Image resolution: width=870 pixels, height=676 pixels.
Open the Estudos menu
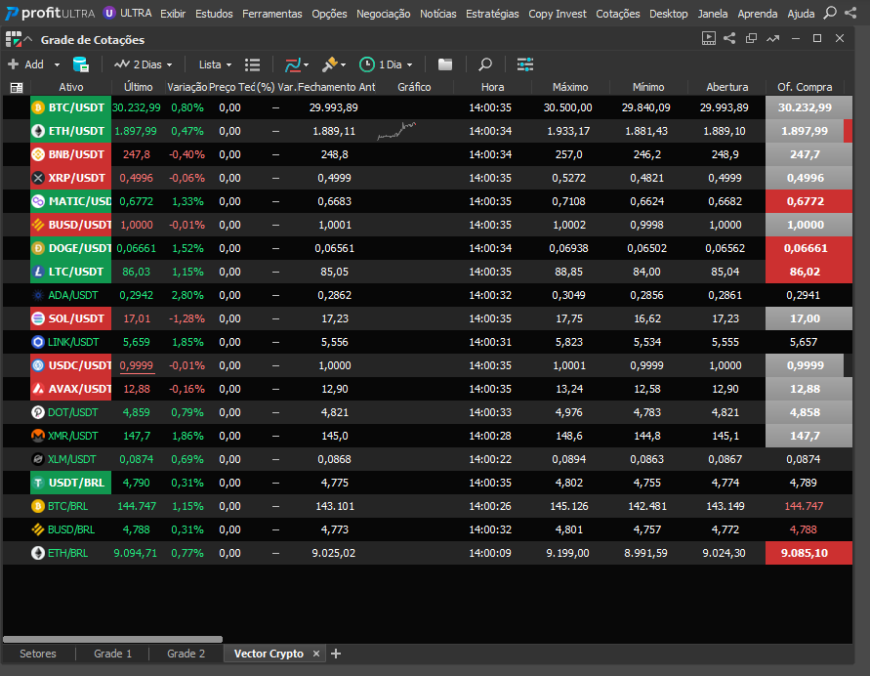click(214, 14)
